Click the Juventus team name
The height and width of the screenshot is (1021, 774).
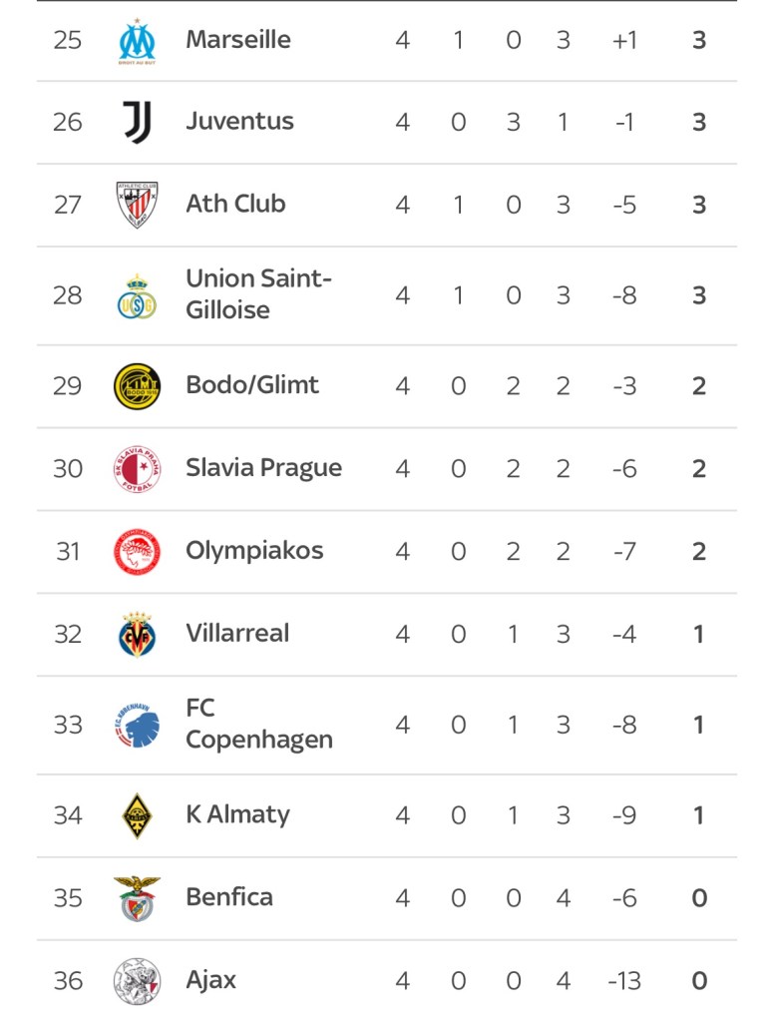(239, 122)
